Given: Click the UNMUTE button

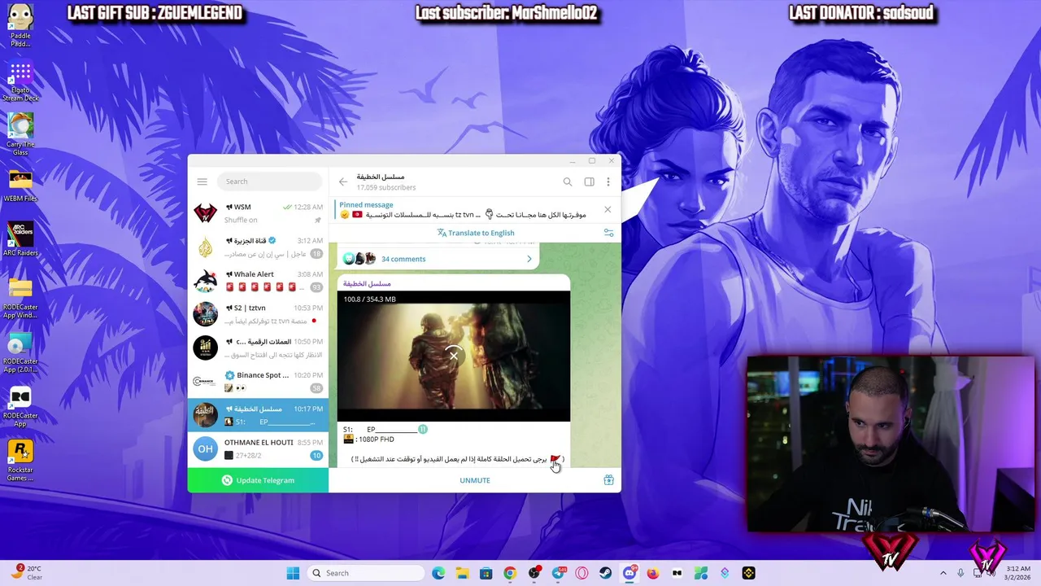Looking at the screenshot, I should (475, 480).
